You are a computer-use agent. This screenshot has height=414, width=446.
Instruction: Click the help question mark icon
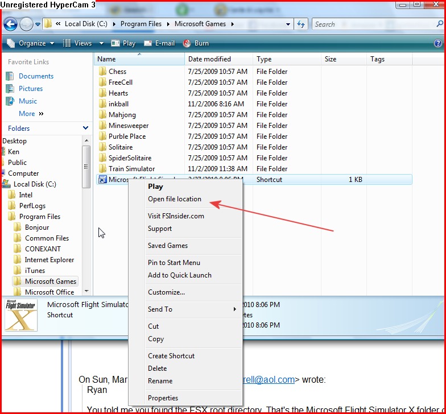(437, 43)
